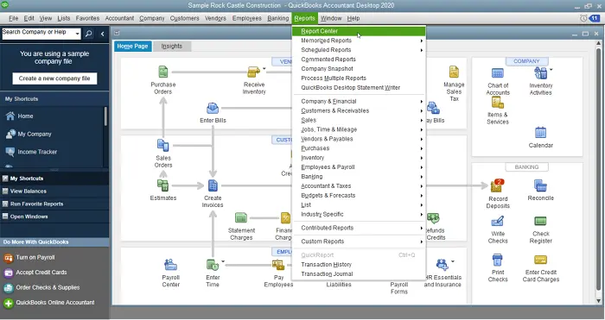
Task: Open the Inventory Activities icon
Action: click(x=540, y=72)
